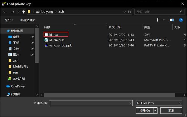This screenshot has width=187, height=117.
Task: Click the file list horizontal scrollbar thumb
Action: pos(110,95)
